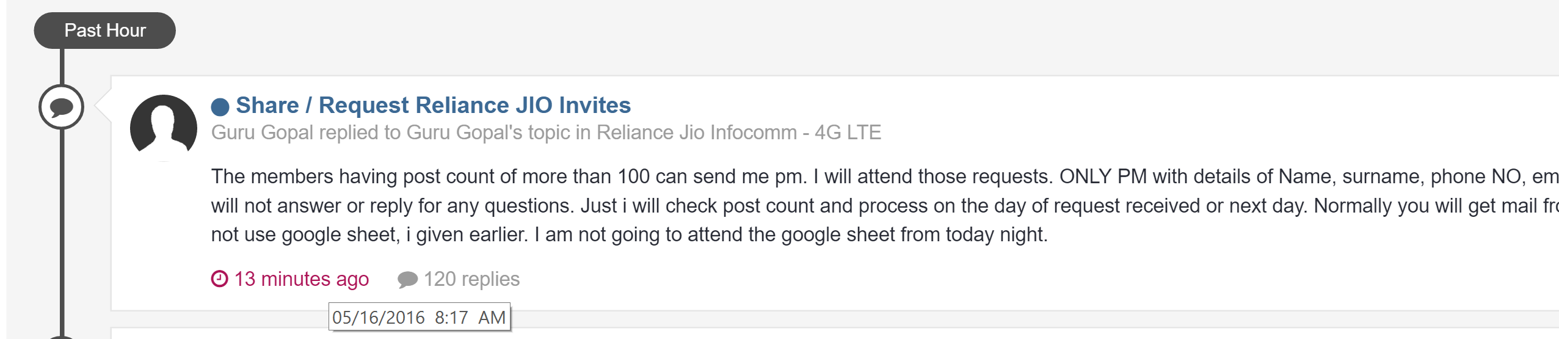Screen dimensions: 1559x339
Task: Click top edge of next post card
Action: pos(794,330)
